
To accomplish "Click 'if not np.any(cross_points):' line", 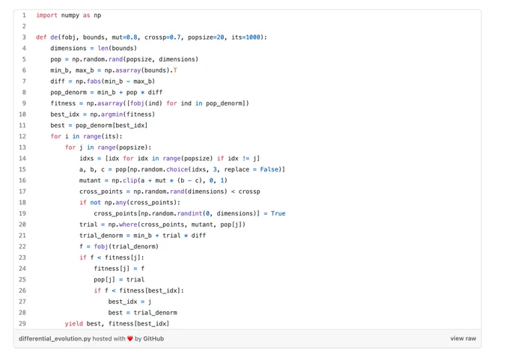I will pos(129,203).
